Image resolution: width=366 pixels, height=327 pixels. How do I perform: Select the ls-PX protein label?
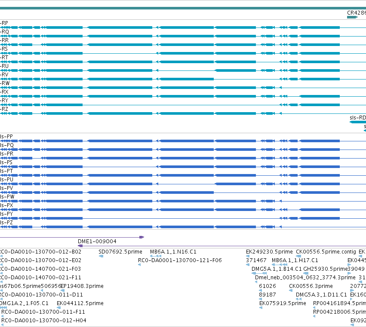[6, 205]
